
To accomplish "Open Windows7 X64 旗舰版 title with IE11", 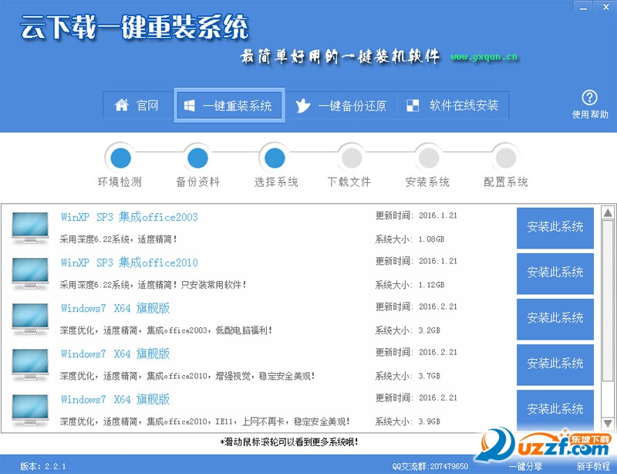I will click(x=115, y=400).
